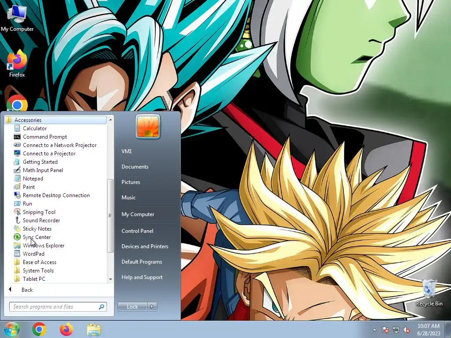This screenshot has width=451, height=338.
Task: Open Control Panel
Action: [137, 231]
